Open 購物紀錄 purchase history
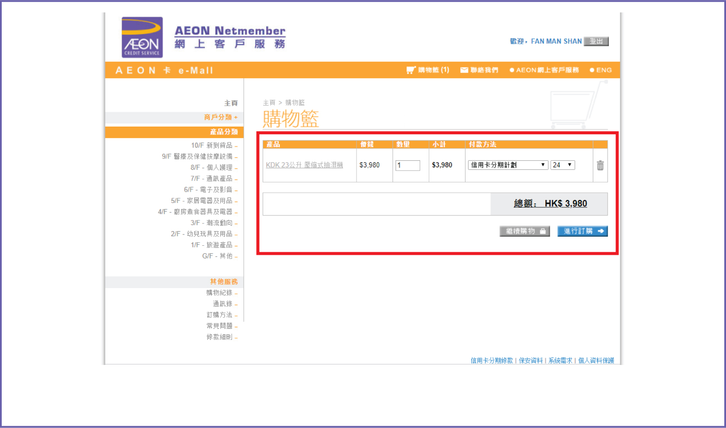Image resolution: width=726 pixels, height=428 pixels. [x=220, y=293]
